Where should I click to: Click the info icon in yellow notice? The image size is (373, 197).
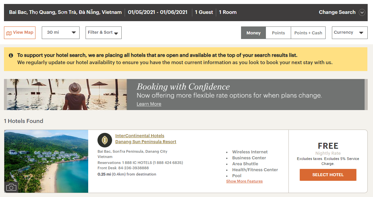click(x=11, y=55)
